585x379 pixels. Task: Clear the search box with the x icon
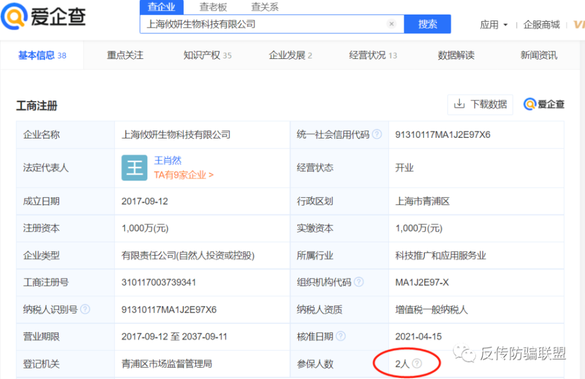[391, 24]
